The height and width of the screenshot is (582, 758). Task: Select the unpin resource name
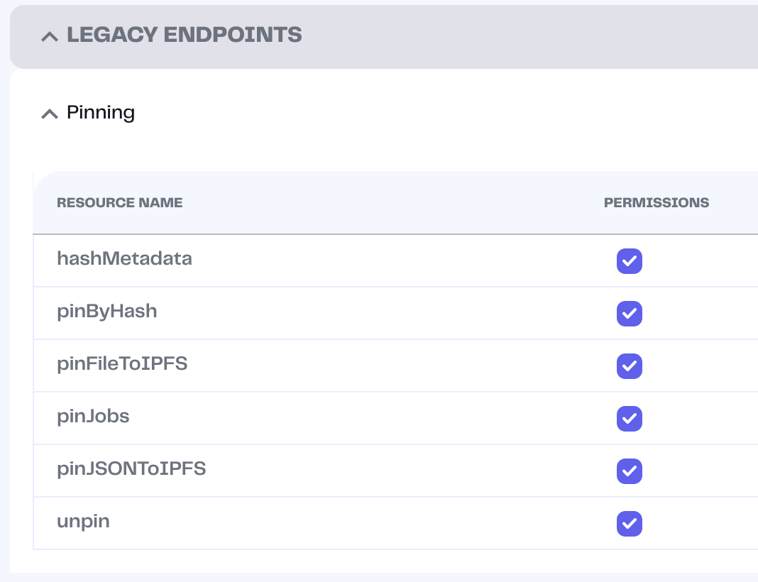tap(83, 521)
